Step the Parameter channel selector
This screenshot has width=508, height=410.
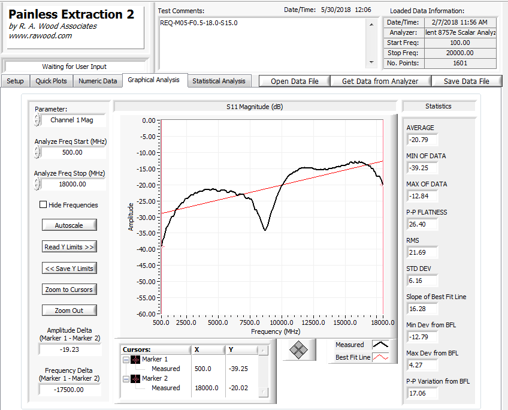(x=37, y=120)
